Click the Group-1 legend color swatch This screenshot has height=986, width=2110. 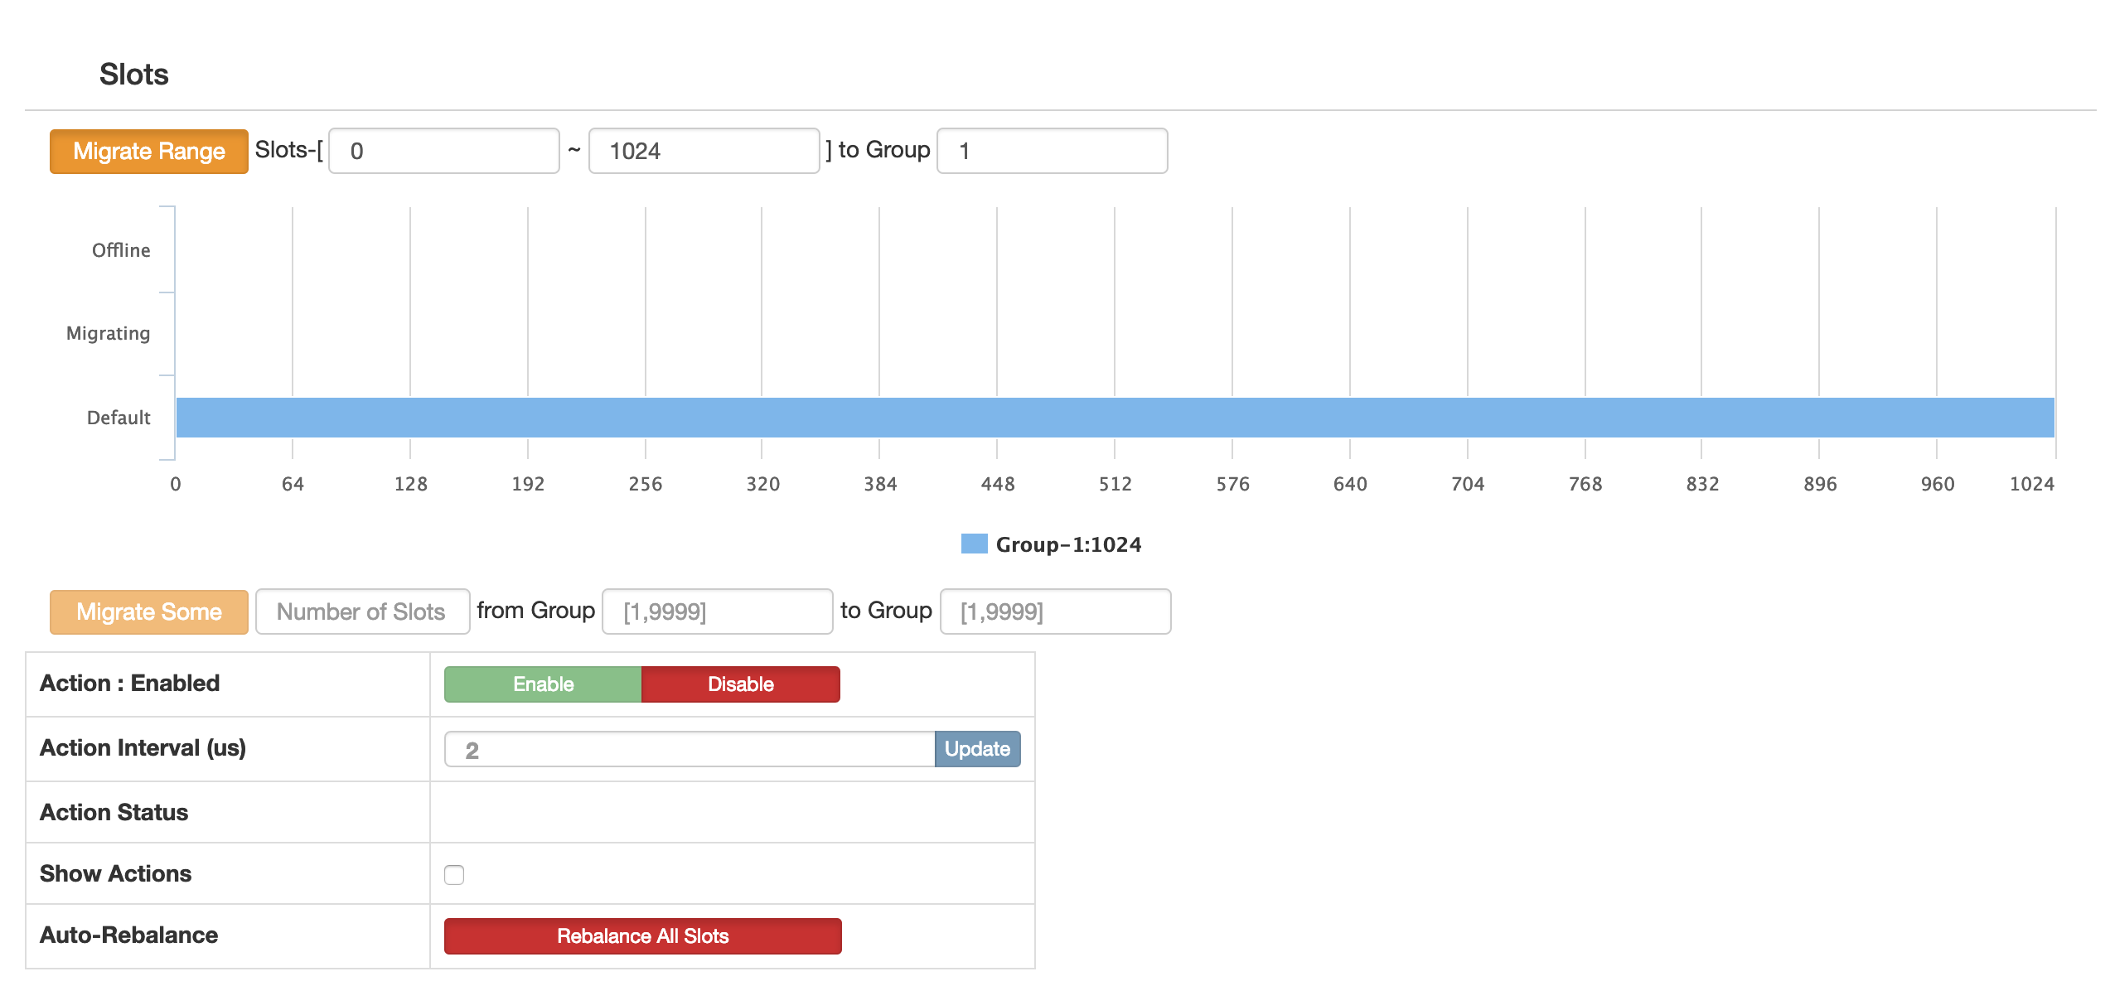point(974,544)
